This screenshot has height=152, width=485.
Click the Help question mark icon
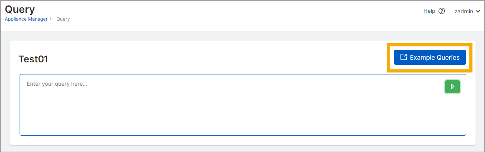(442, 11)
